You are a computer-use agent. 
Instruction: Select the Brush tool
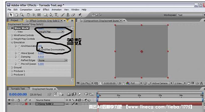point(63,15)
